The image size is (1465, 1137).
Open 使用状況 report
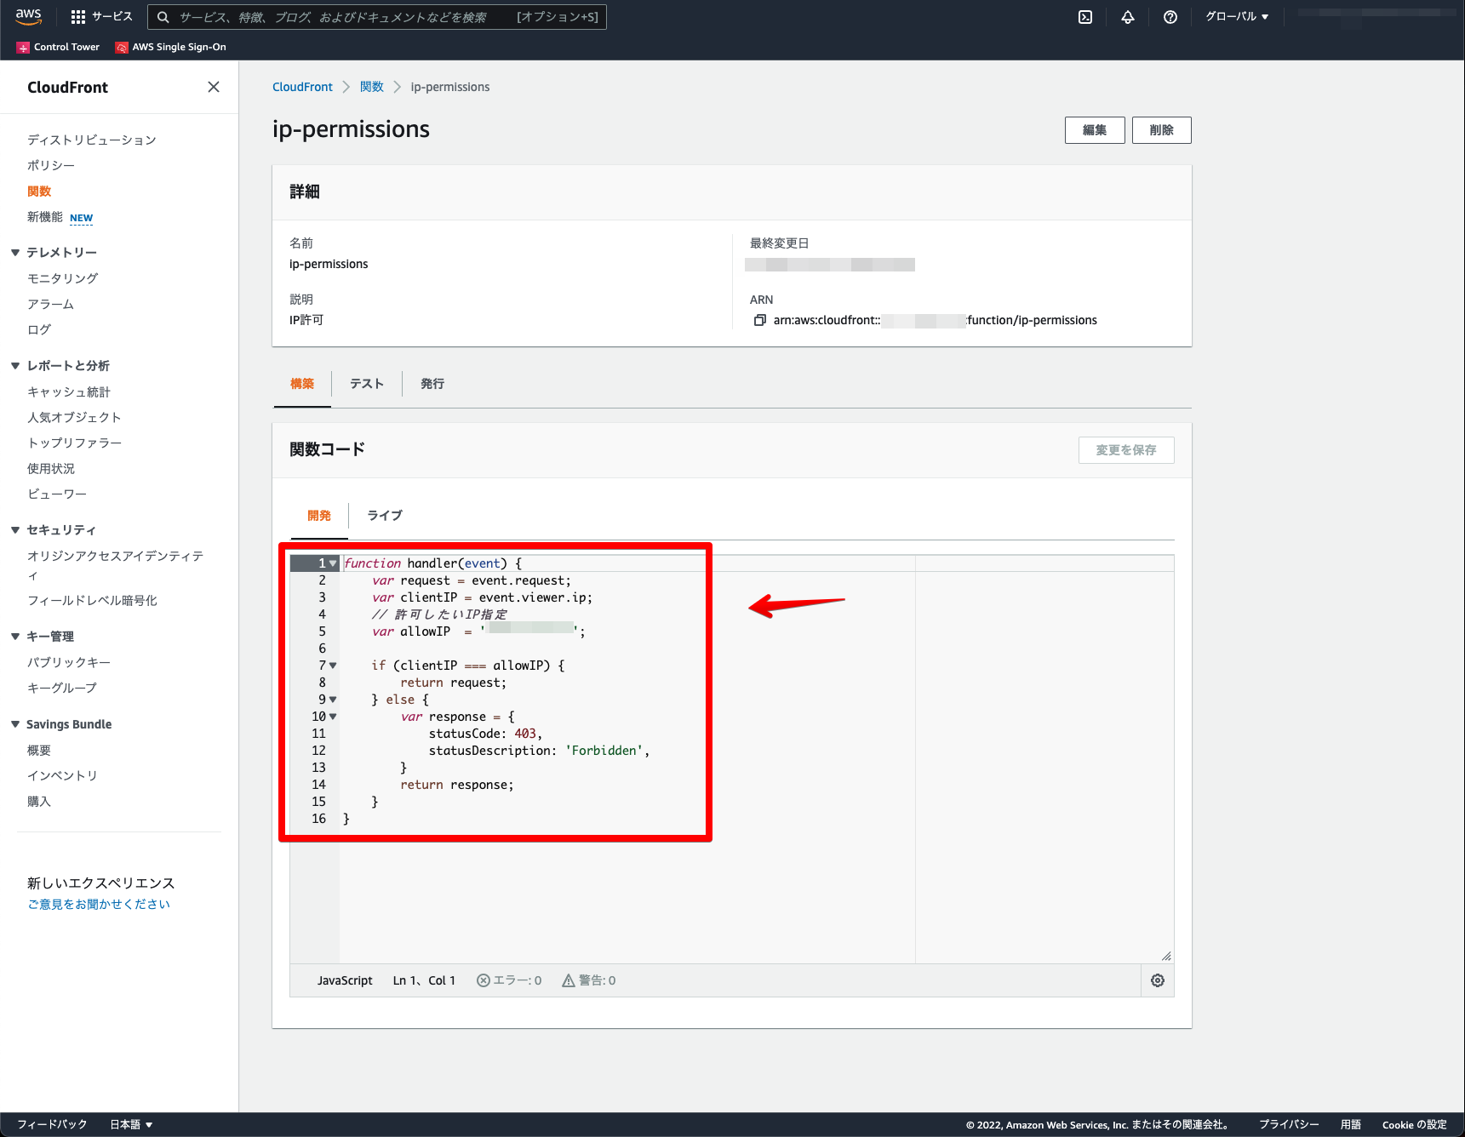click(x=51, y=468)
